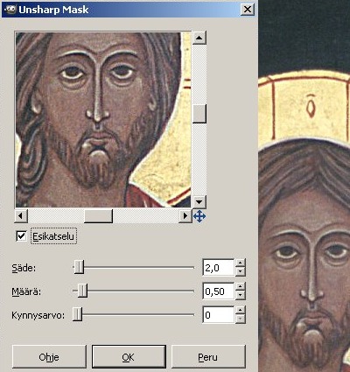The width and height of the screenshot is (350, 372).
Task: Click the filter preview image thumbnail
Action: coord(103,120)
